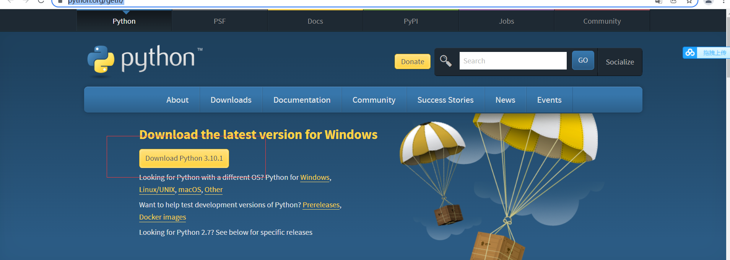
Task: Open the Socialize dropdown
Action: [620, 62]
